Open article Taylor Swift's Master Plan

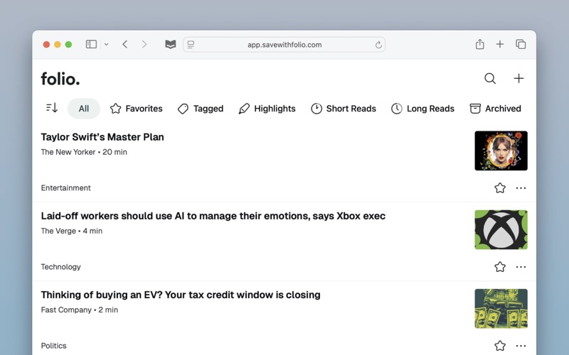tap(102, 137)
